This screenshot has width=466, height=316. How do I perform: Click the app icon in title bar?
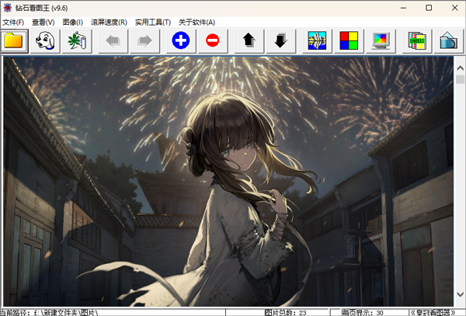pos(8,8)
